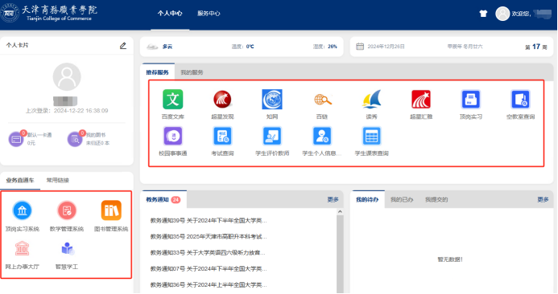Switch to the 我的服务 tab
Image resolution: width=558 pixels, height=294 pixels.
tap(192, 72)
